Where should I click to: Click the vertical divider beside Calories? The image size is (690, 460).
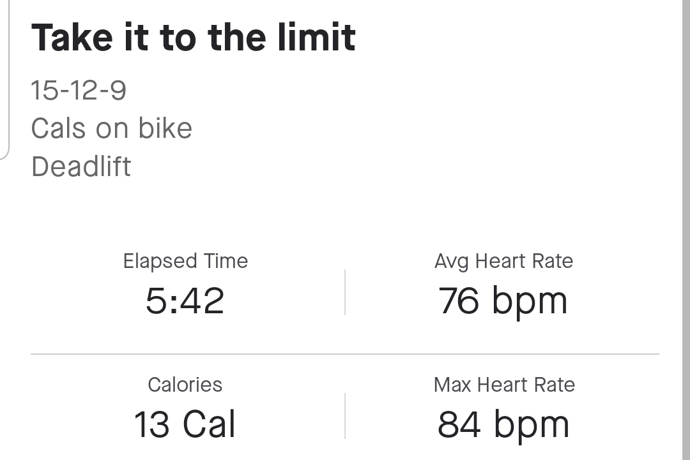coord(345,415)
